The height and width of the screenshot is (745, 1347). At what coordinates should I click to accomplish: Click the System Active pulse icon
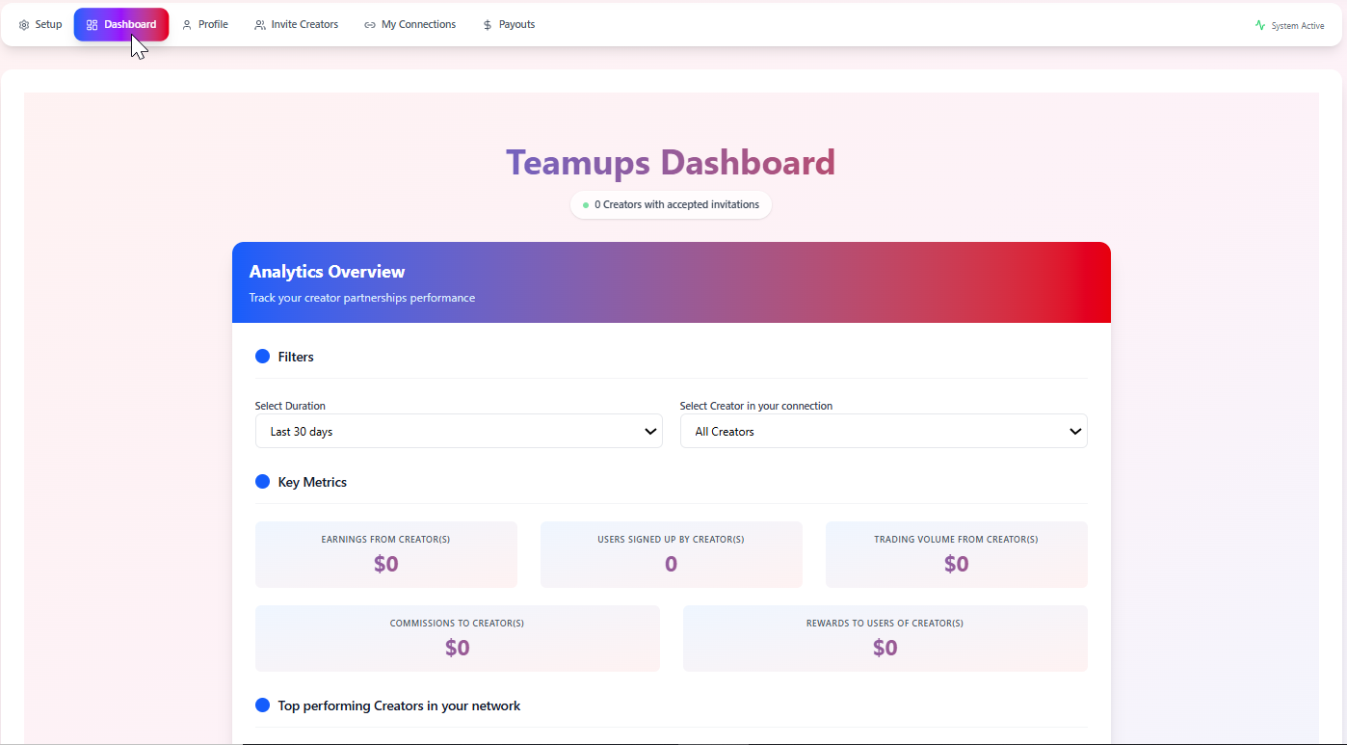(1259, 24)
